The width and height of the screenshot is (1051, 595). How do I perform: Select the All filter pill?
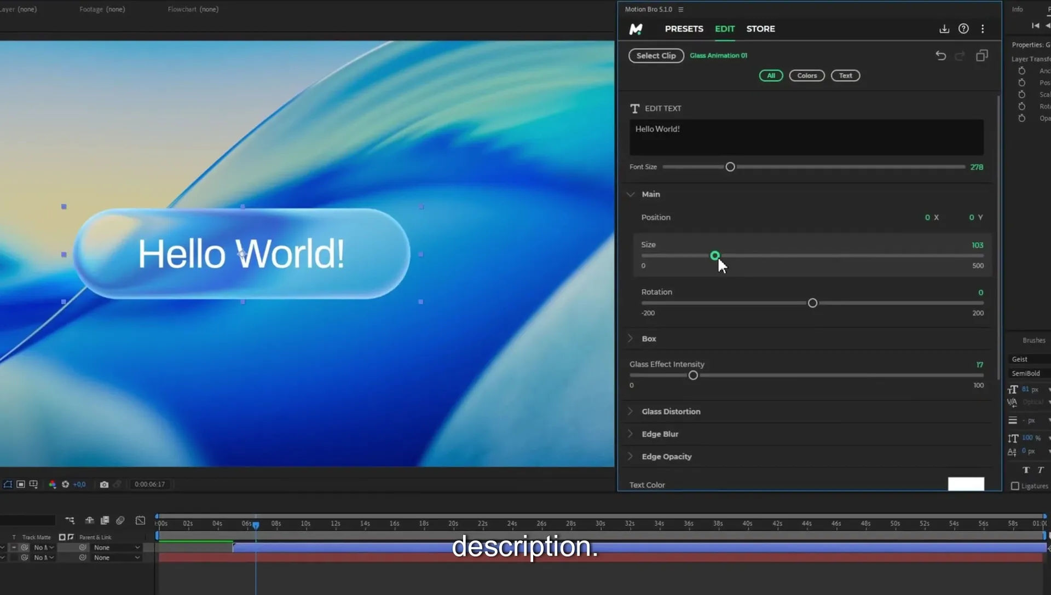click(x=771, y=75)
